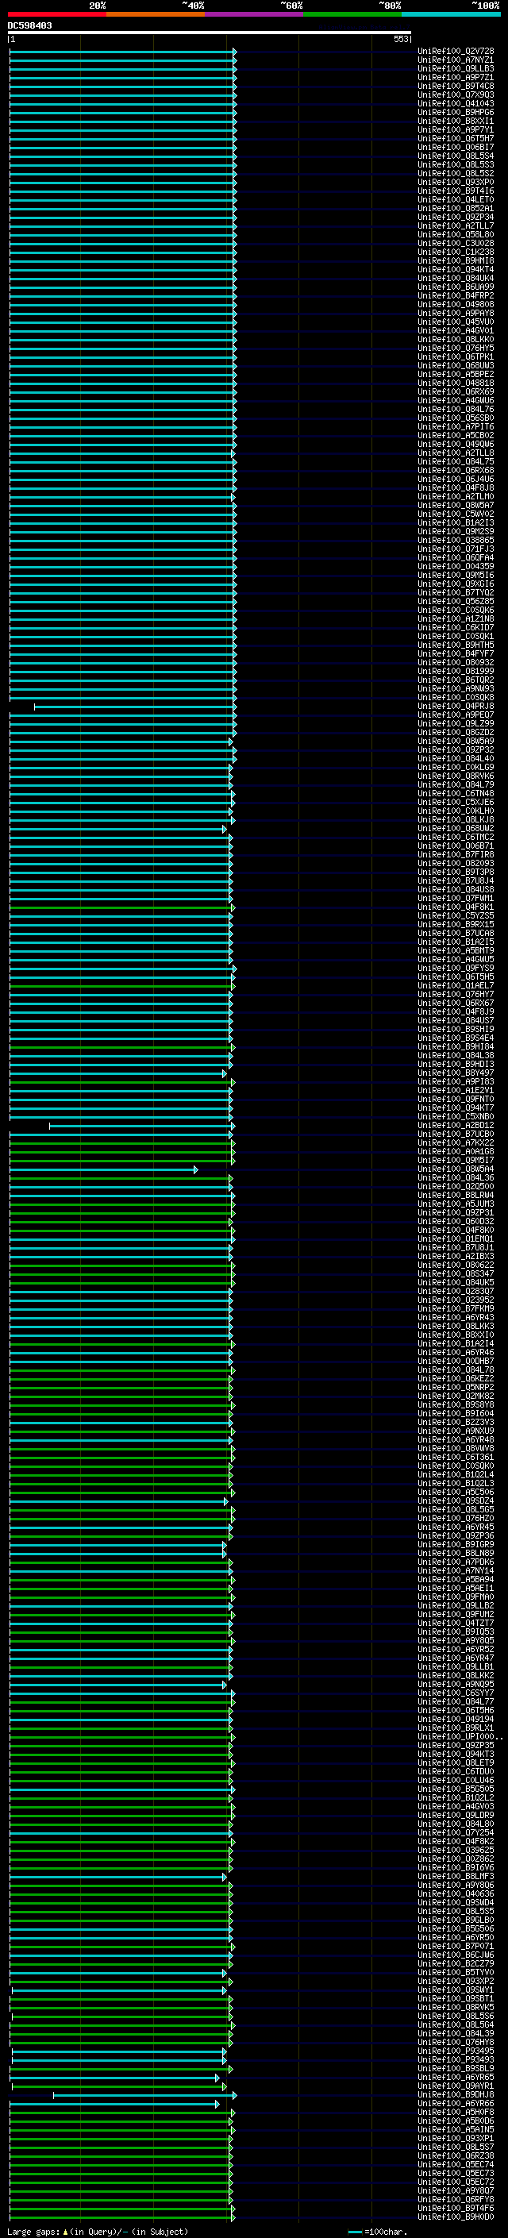Select hit label UniRef100_Q45VU0
The width and height of the screenshot is (508, 2238).
point(455,322)
